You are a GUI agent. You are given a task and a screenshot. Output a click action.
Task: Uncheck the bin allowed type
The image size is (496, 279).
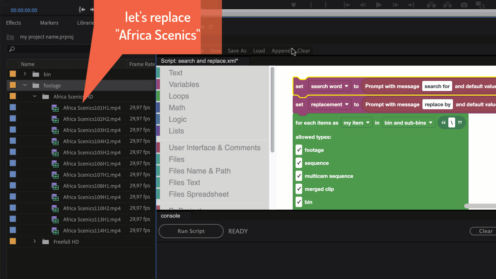299,202
